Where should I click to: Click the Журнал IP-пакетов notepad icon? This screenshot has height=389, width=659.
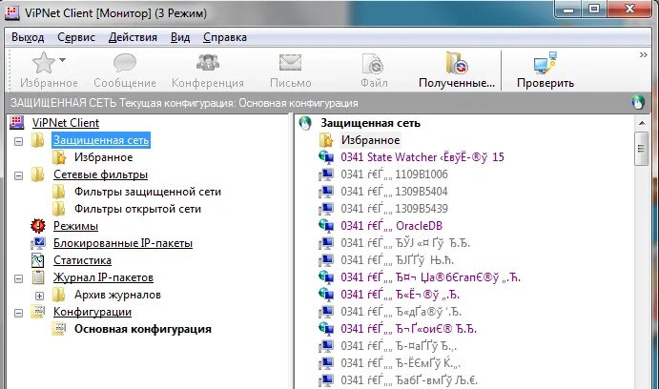(38, 277)
